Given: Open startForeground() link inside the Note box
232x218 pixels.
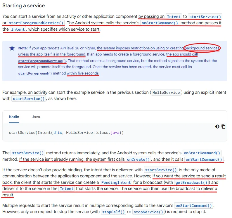Looking at the screenshot, I should [35, 73].
